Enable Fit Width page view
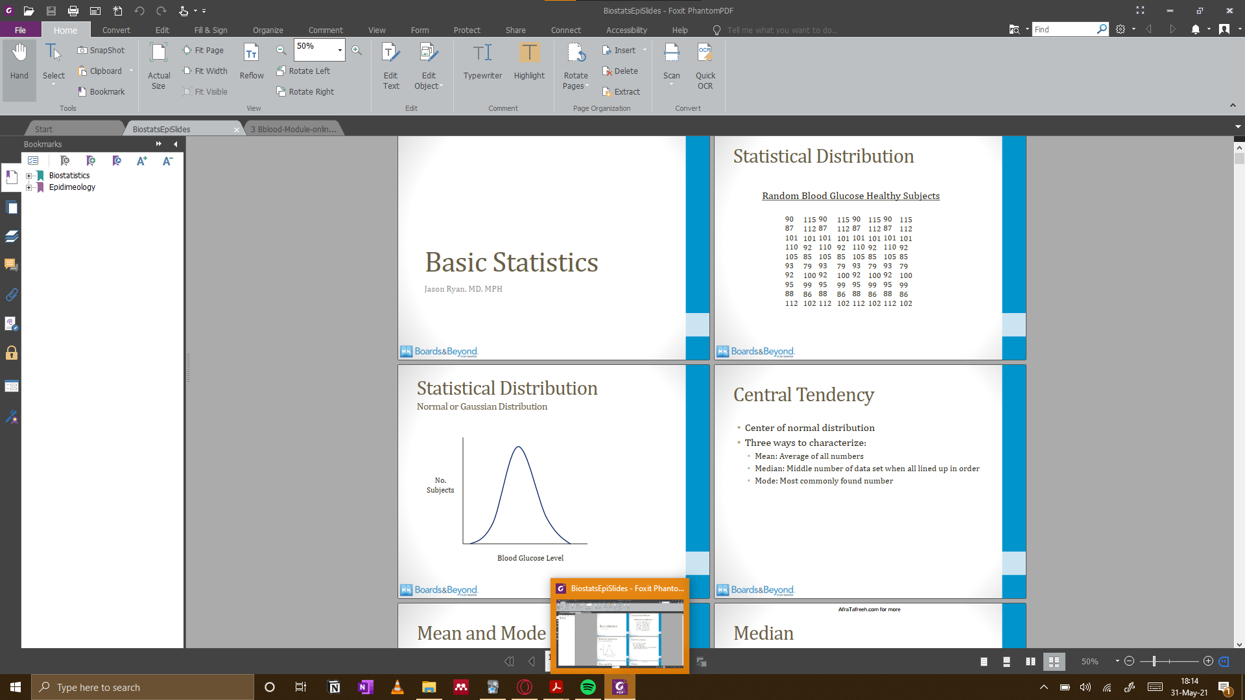The image size is (1245, 700). pos(205,71)
